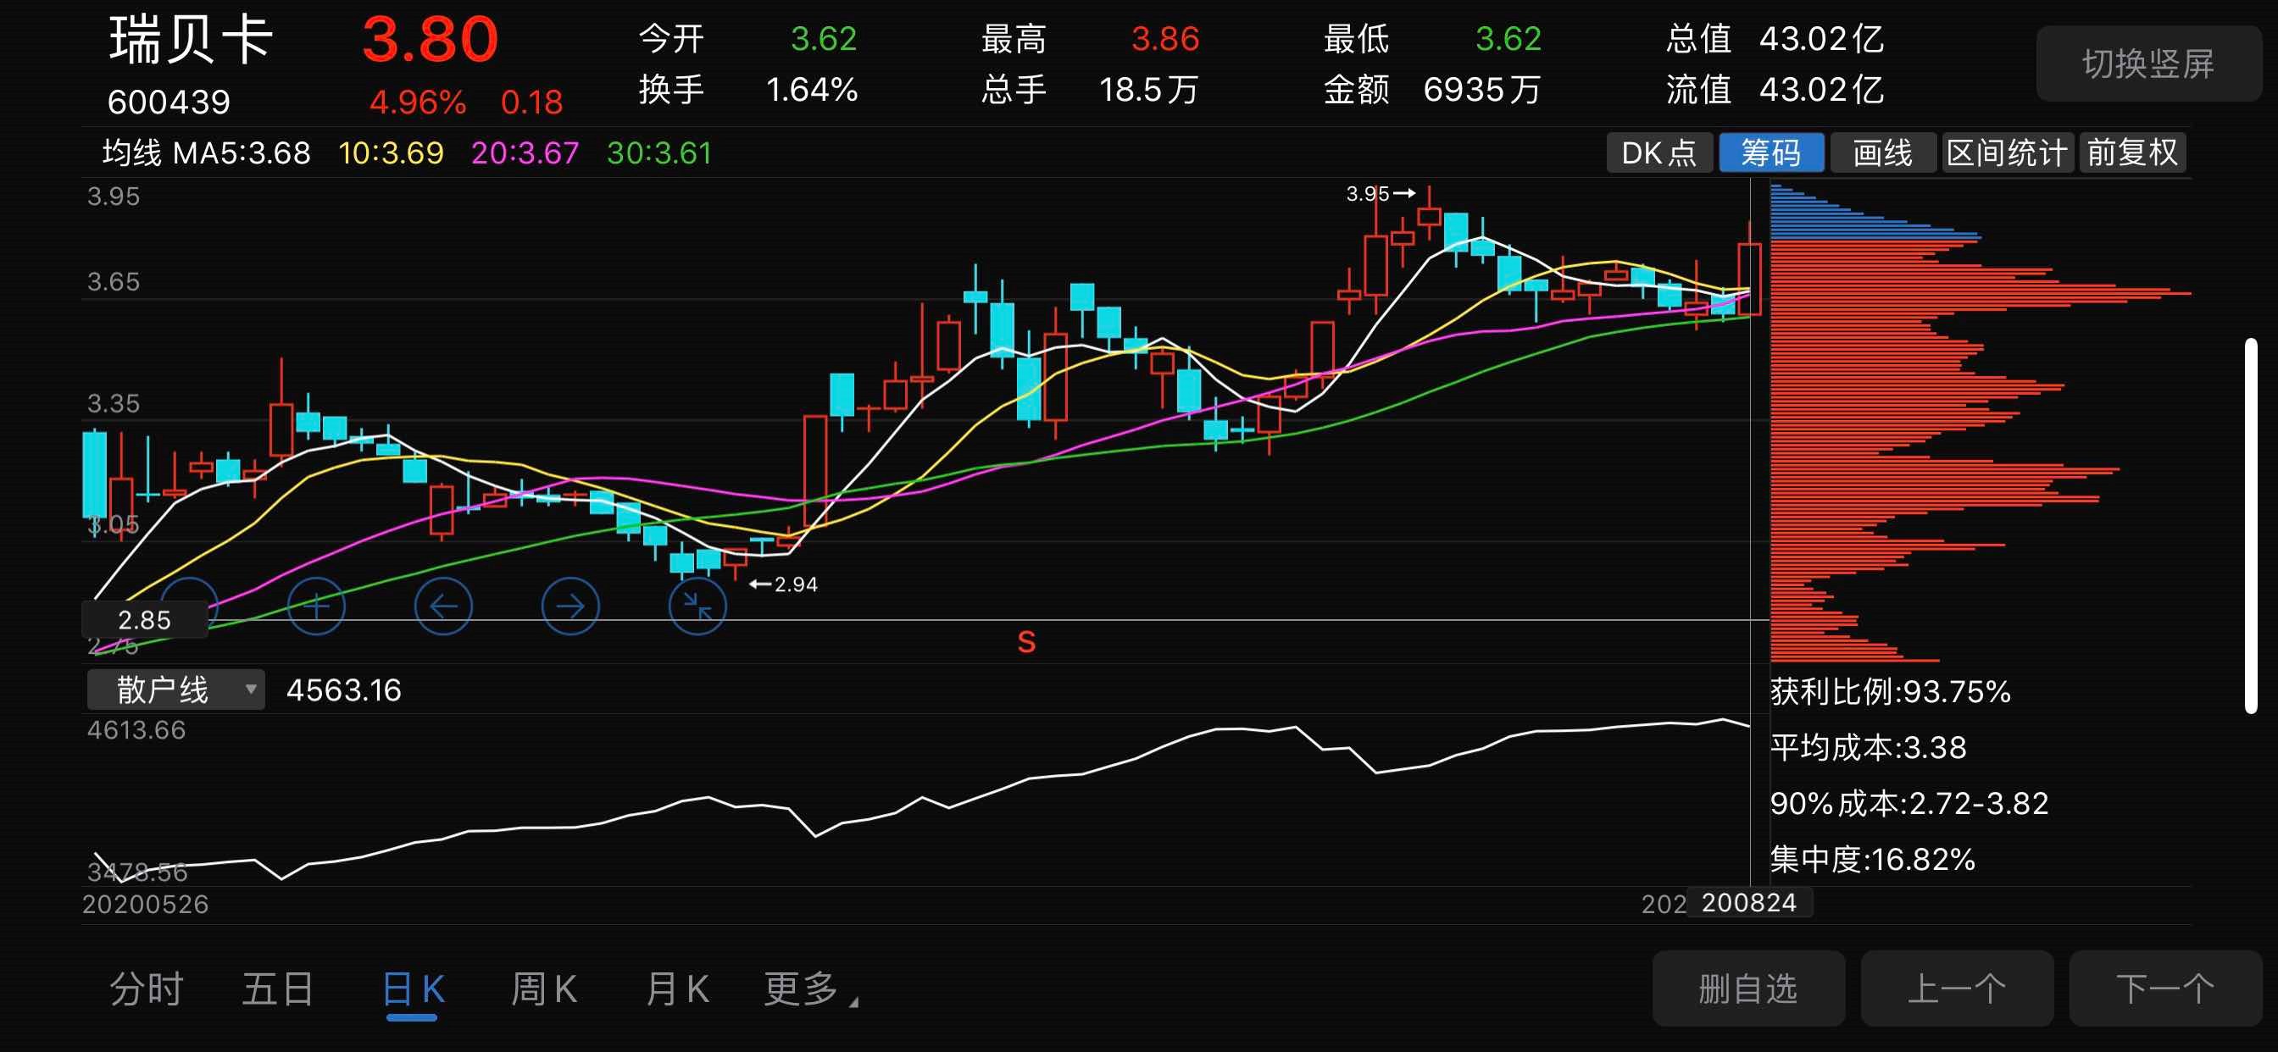Switch to the 月K tab

677,988
